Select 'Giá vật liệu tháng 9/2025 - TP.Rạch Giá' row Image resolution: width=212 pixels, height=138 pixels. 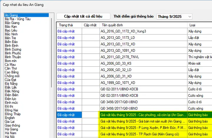click(x=134, y=134)
